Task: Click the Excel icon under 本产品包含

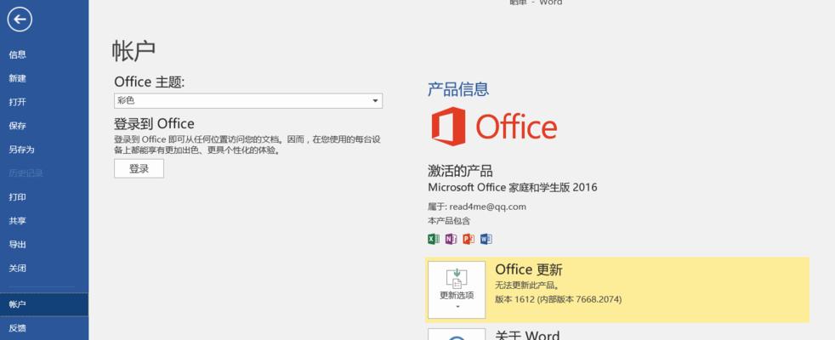Action: (434, 239)
